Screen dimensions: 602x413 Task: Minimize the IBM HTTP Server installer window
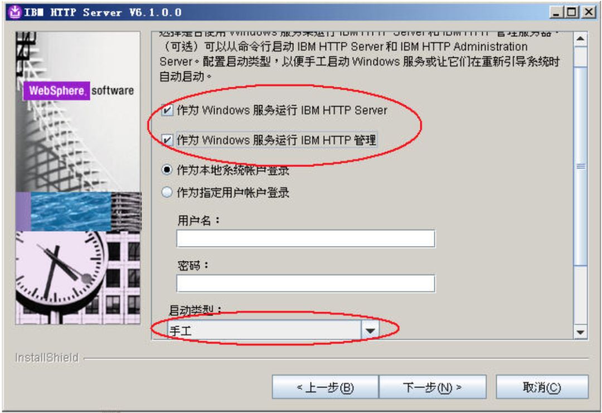[x=556, y=12]
